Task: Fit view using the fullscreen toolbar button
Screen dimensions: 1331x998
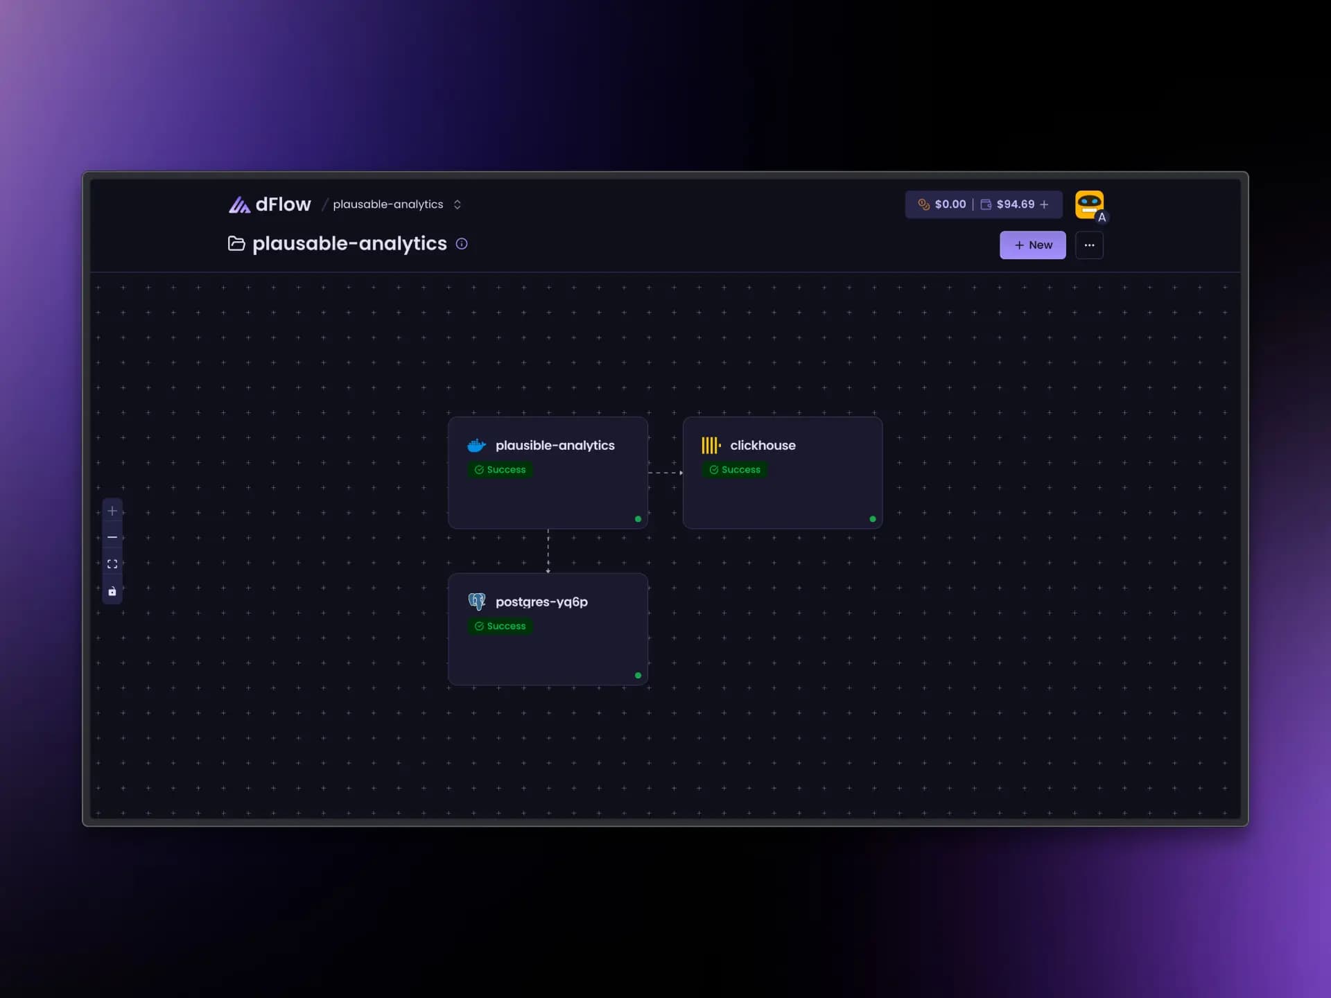Action: pos(112,563)
